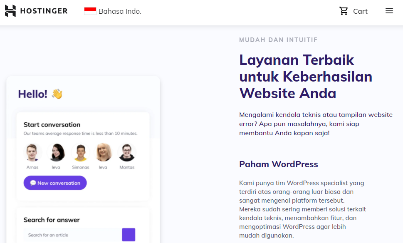Viewport: 403px width, 243px height.
Task: Select Simonas's support agent avatar
Action: [x=80, y=152]
